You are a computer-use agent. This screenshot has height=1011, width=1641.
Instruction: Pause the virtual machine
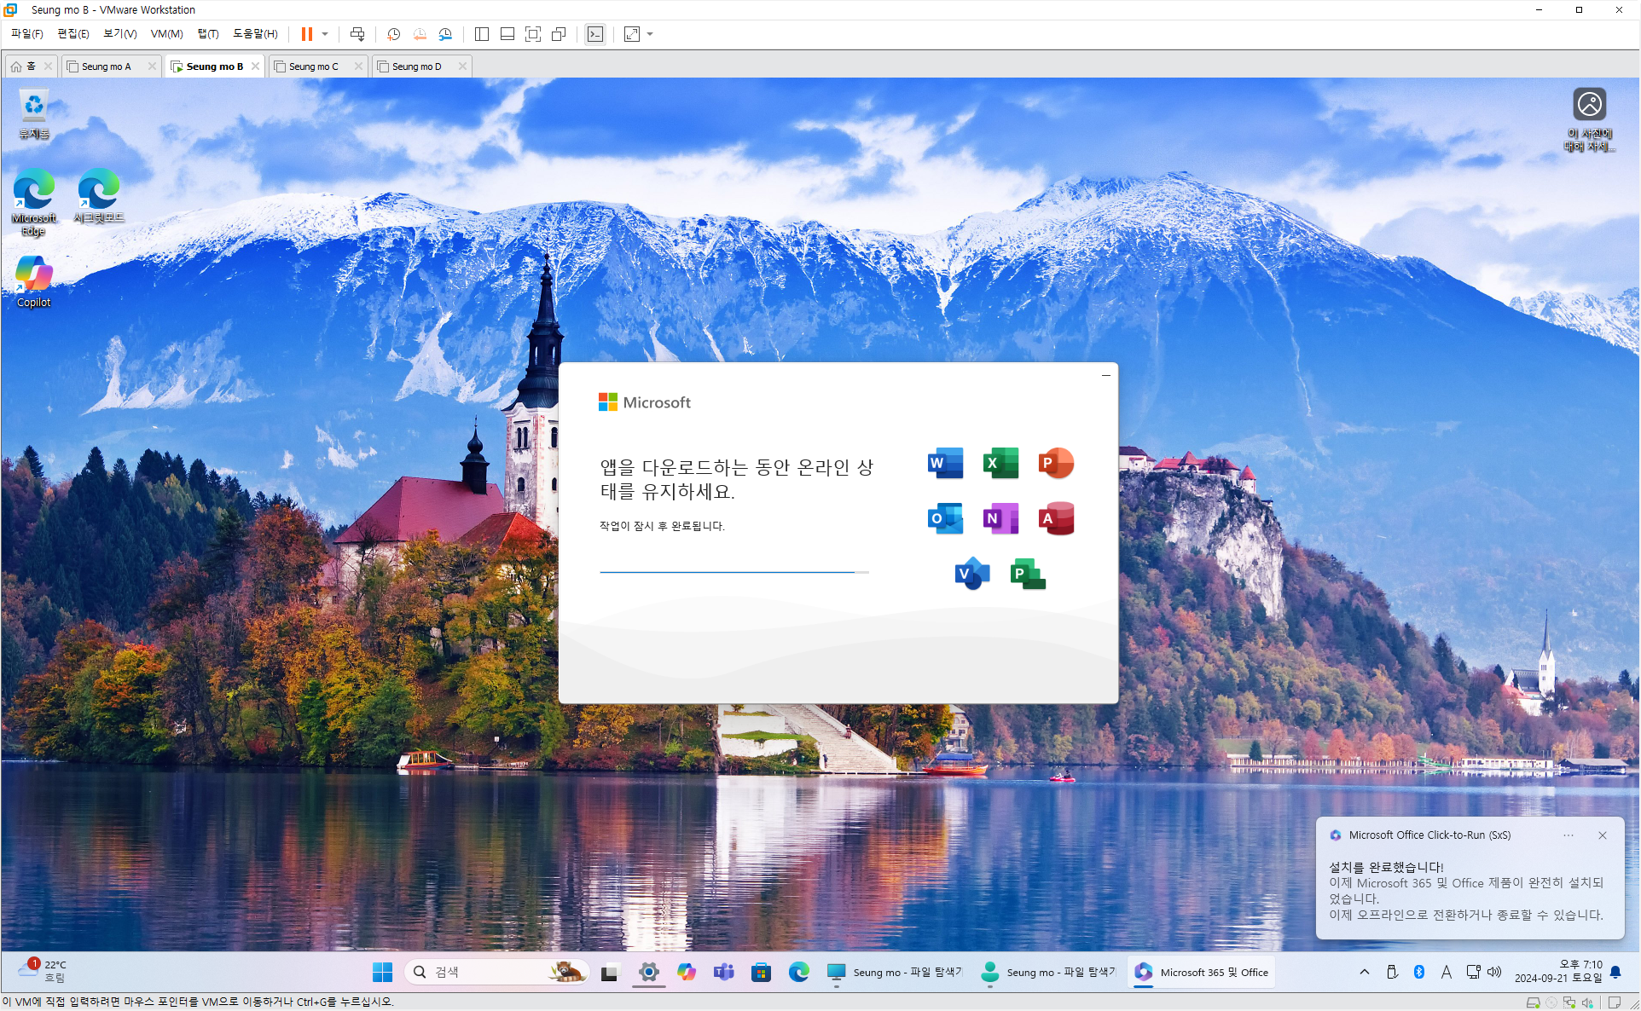pos(306,34)
